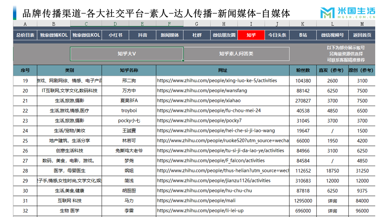Open the ruoke520 zhihu link
Image resolution: width=387 pixels, height=217 pixels.
click(223, 140)
